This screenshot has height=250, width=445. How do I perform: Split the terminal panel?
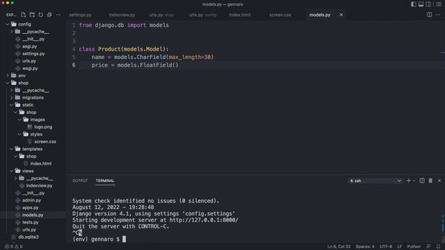(x=422, y=181)
